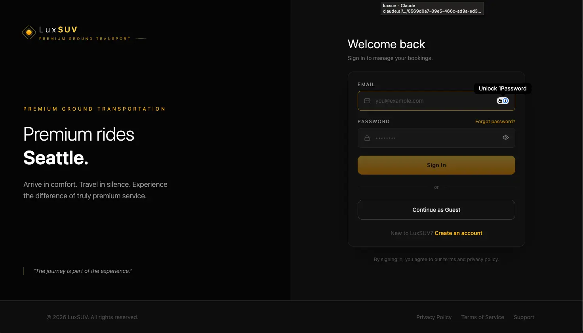Click the 'PREMIUM GROUND TRANSPORT' tagline under logo
The height and width of the screenshot is (333, 583).
click(85, 39)
